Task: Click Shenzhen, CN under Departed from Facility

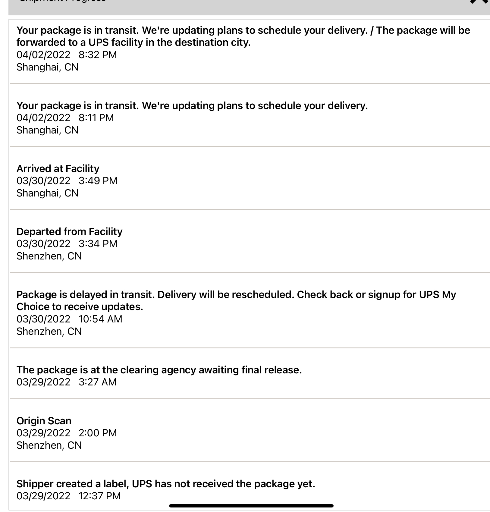Action: (x=49, y=256)
